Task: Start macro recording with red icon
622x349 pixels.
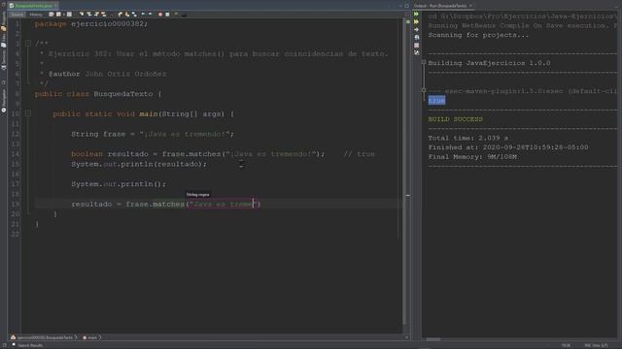Action: [160, 15]
